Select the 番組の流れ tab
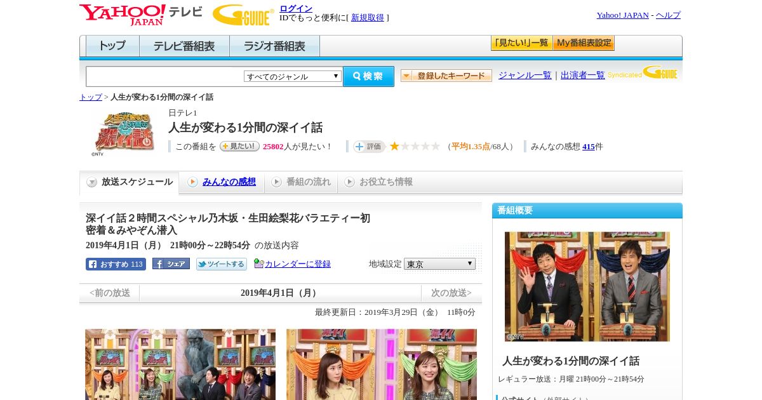The width and height of the screenshot is (762, 400). (x=309, y=182)
